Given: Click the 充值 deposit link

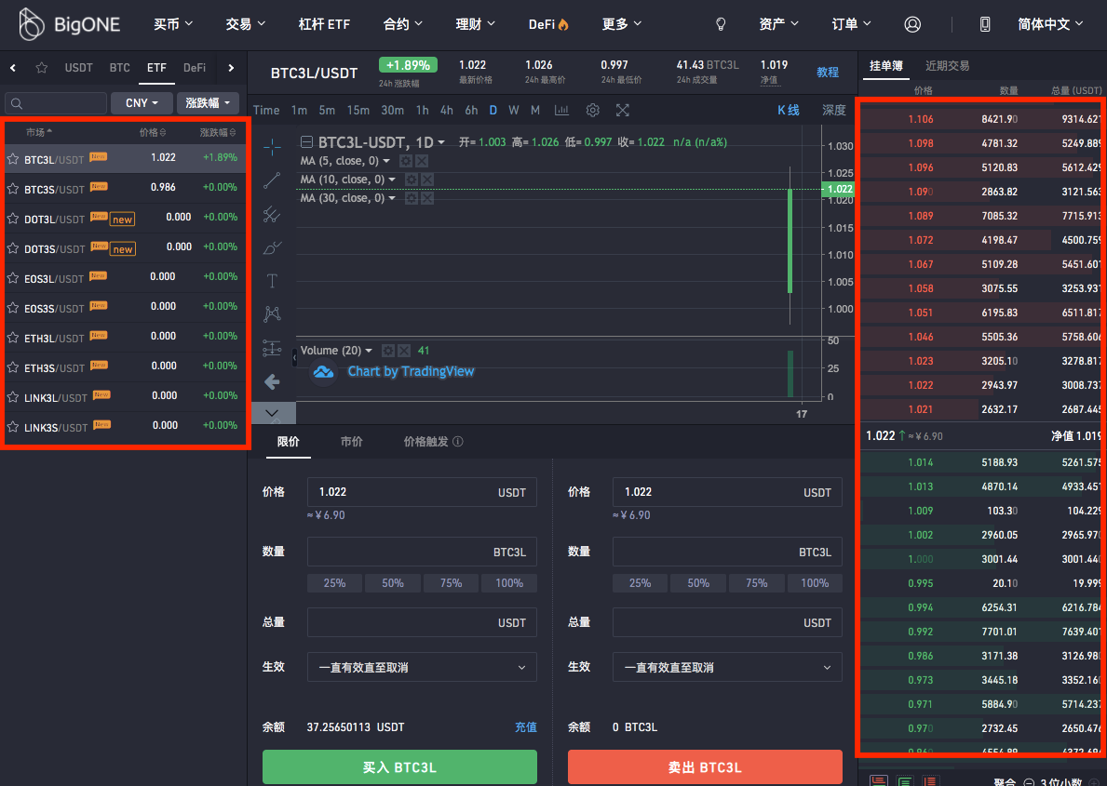Looking at the screenshot, I should (x=526, y=727).
